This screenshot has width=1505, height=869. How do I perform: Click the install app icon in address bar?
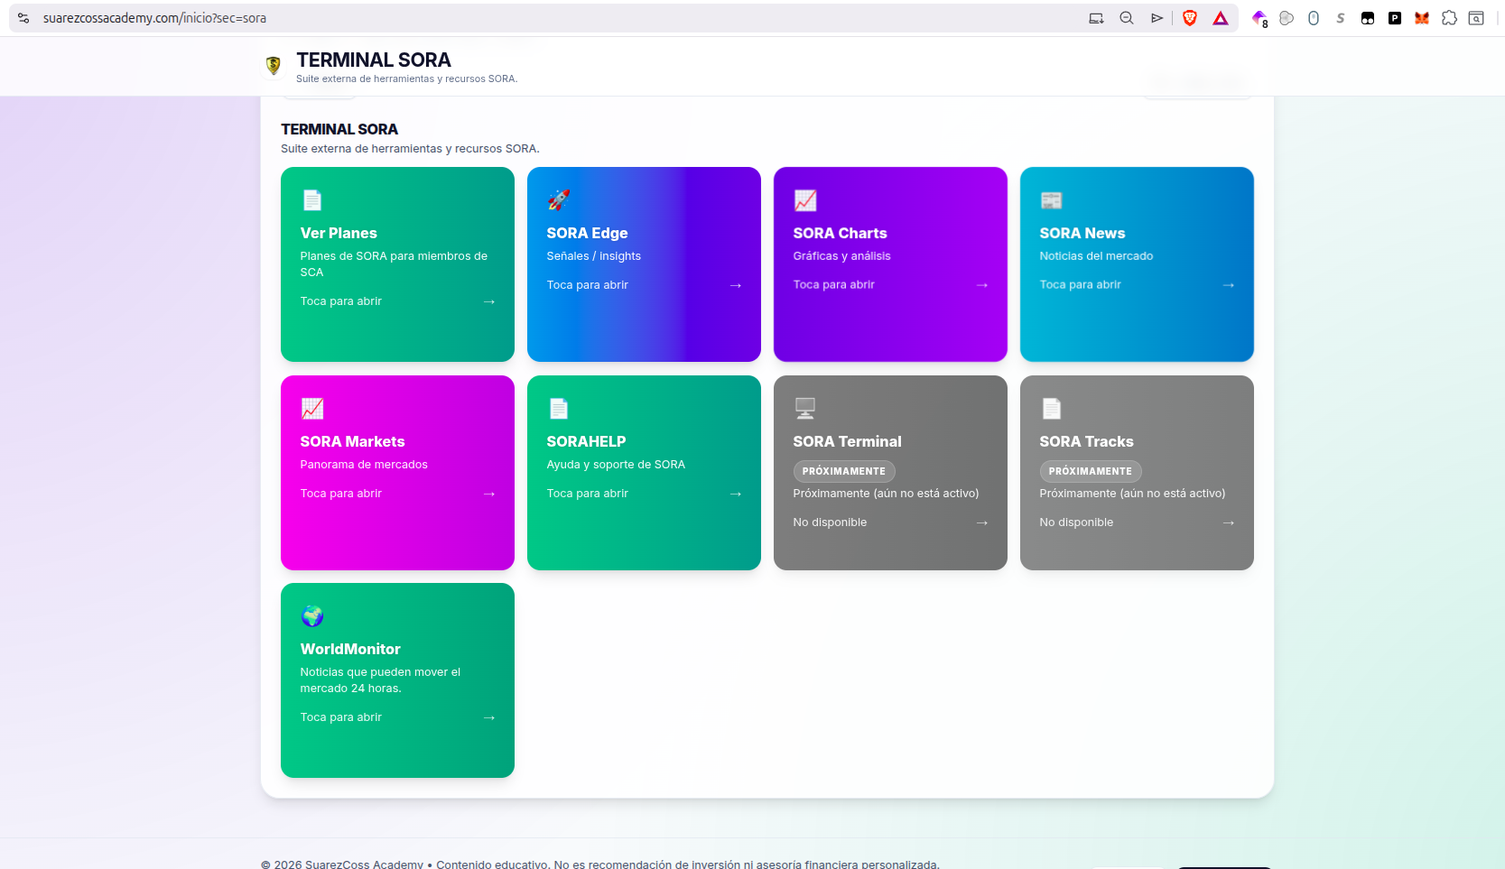click(1096, 18)
